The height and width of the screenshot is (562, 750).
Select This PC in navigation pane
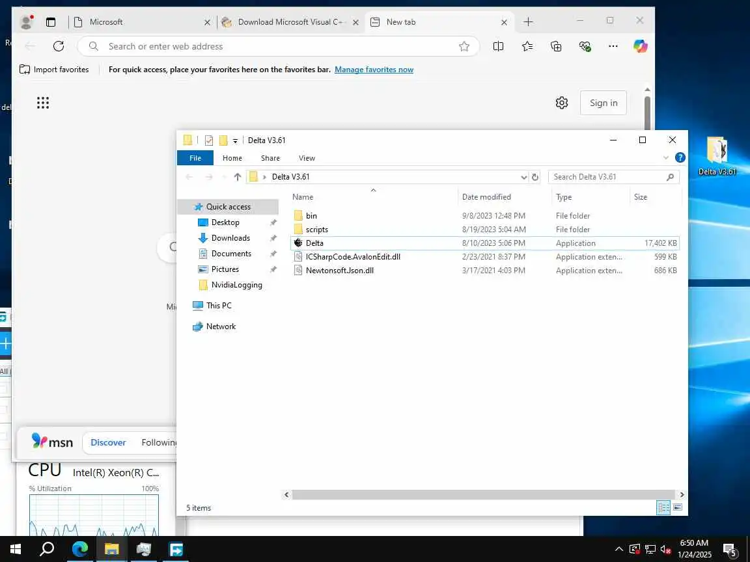pyautogui.click(x=219, y=305)
